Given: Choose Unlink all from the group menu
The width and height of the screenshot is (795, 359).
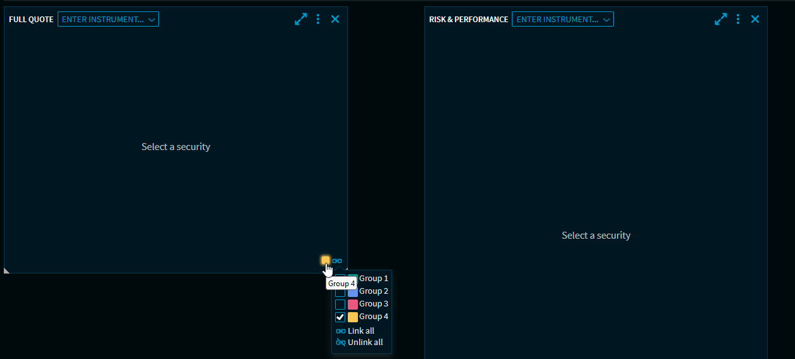Looking at the screenshot, I should click(365, 343).
